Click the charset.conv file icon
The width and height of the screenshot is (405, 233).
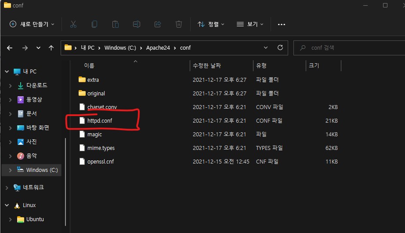tap(82, 107)
